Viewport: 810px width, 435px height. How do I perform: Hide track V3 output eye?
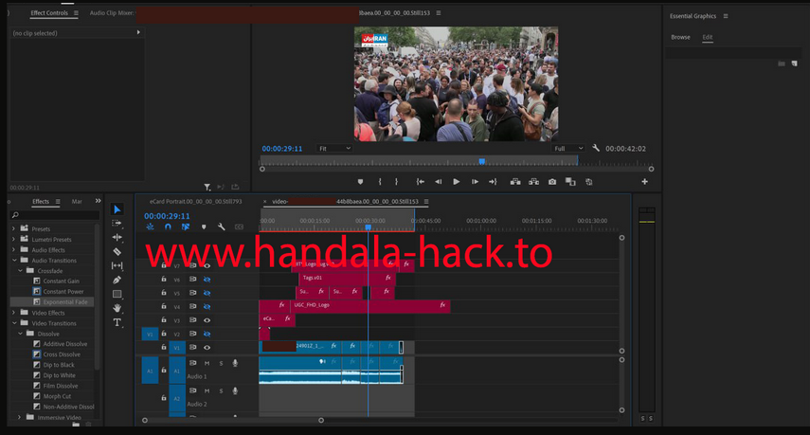point(207,320)
